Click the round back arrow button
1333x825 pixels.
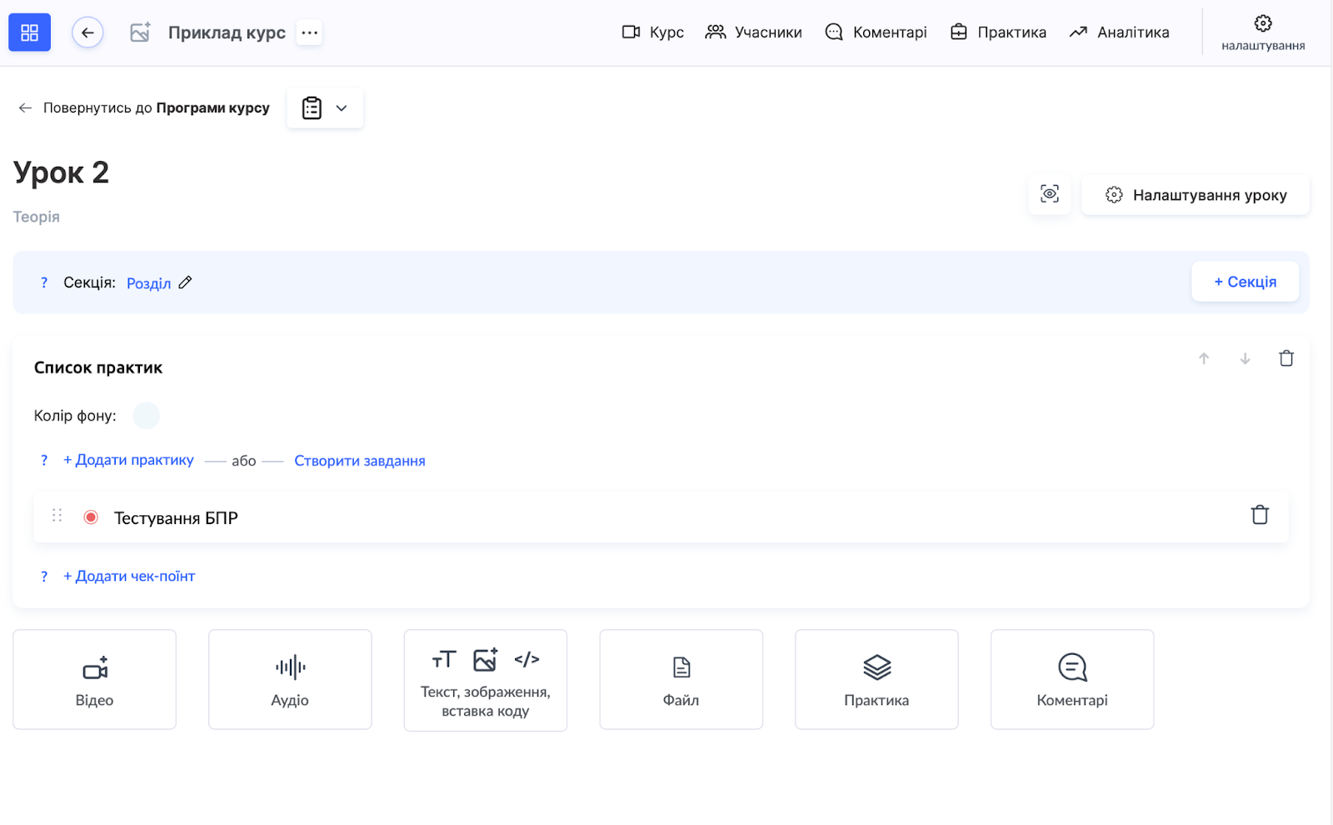tap(87, 32)
